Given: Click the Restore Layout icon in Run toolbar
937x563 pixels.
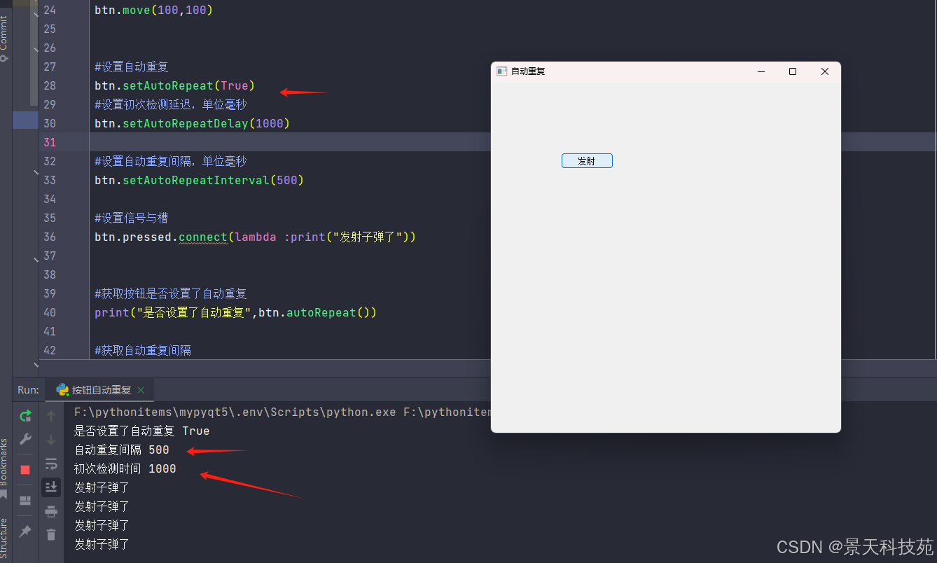Looking at the screenshot, I should (x=25, y=501).
